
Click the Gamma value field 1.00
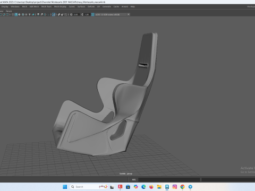[x=87, y=14]
